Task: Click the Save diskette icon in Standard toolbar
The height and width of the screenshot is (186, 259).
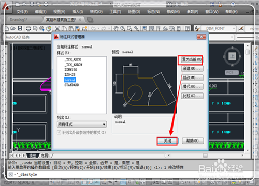Action: coord(20,28)
